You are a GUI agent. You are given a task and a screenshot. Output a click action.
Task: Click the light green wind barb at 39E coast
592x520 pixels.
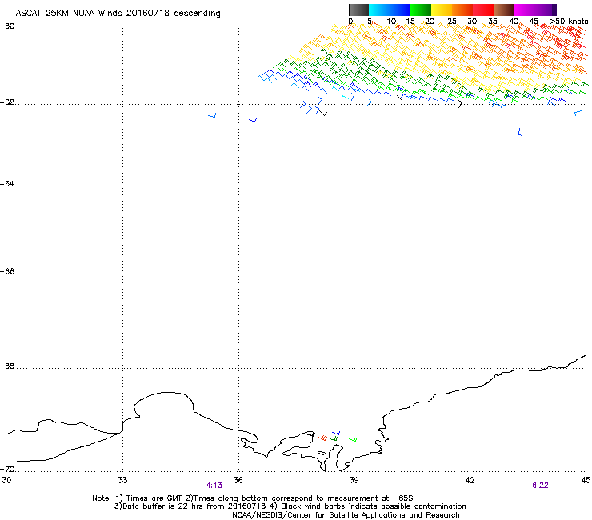coord(354,439)
